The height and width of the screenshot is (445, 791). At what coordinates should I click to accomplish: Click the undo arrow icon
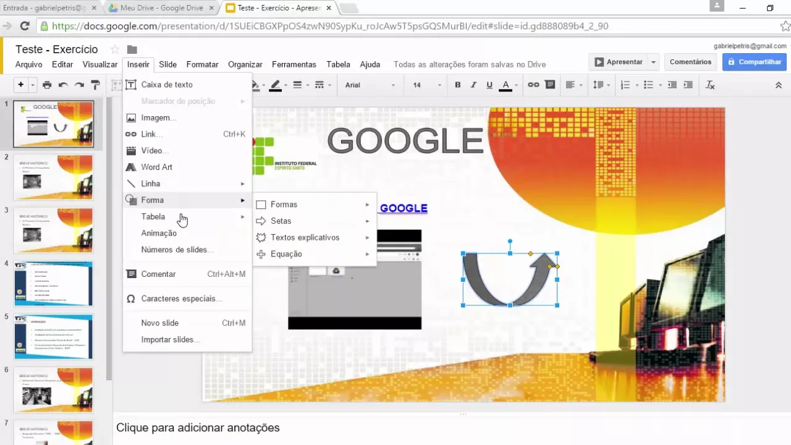click(63, 85)
